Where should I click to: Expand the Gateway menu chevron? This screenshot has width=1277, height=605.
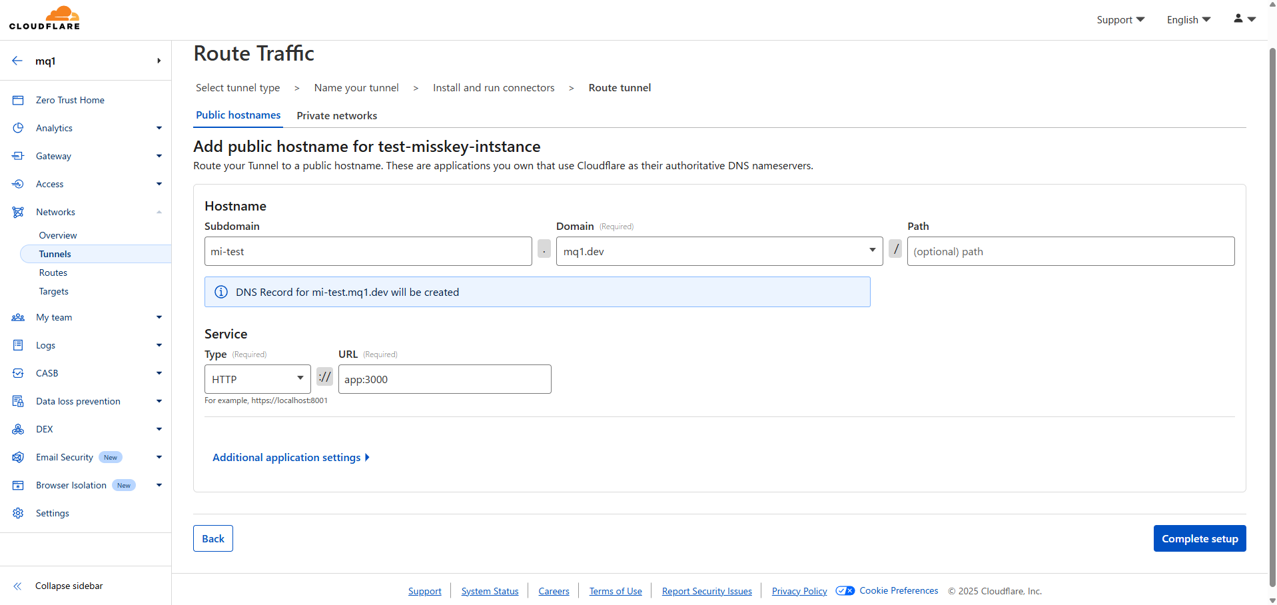[x=159, y=156]
